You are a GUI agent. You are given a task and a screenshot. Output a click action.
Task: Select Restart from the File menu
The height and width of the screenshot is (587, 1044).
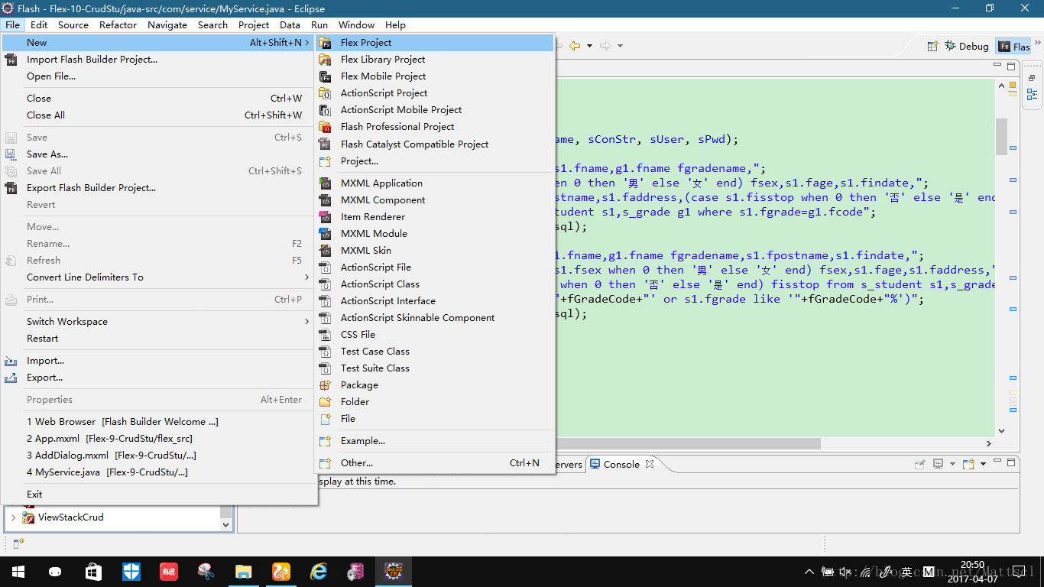(159, 339)
